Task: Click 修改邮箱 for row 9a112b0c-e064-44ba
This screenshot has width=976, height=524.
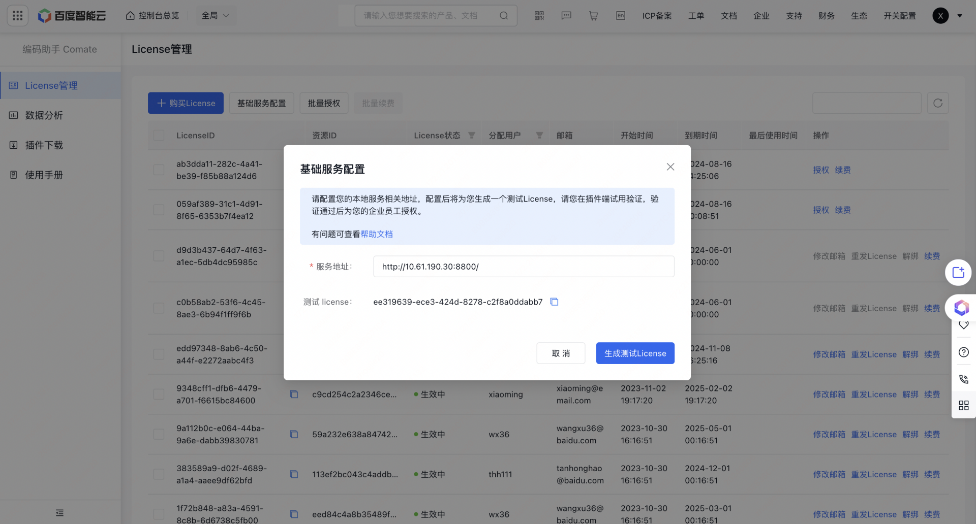Action: point(829,435)
